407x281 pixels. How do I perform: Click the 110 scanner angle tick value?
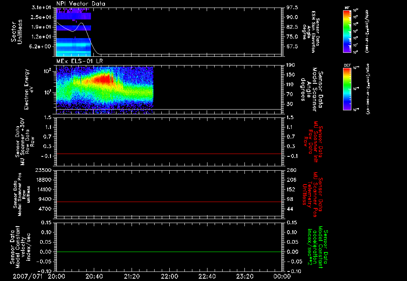click(x=291, y=85)
